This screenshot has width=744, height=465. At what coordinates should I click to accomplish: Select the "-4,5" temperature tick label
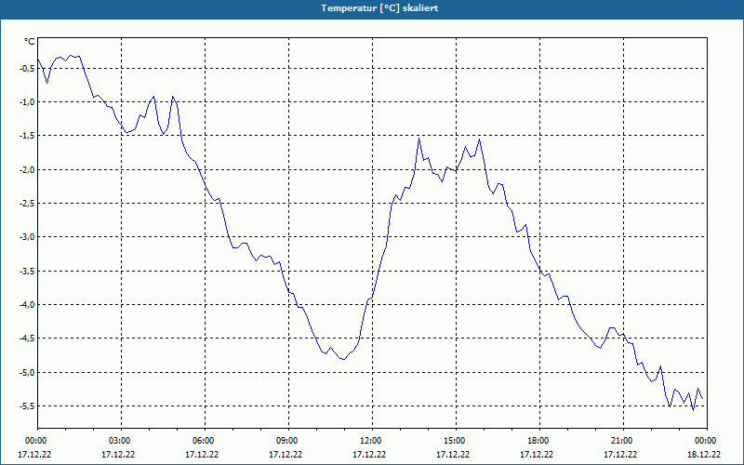tap(27, 339)
